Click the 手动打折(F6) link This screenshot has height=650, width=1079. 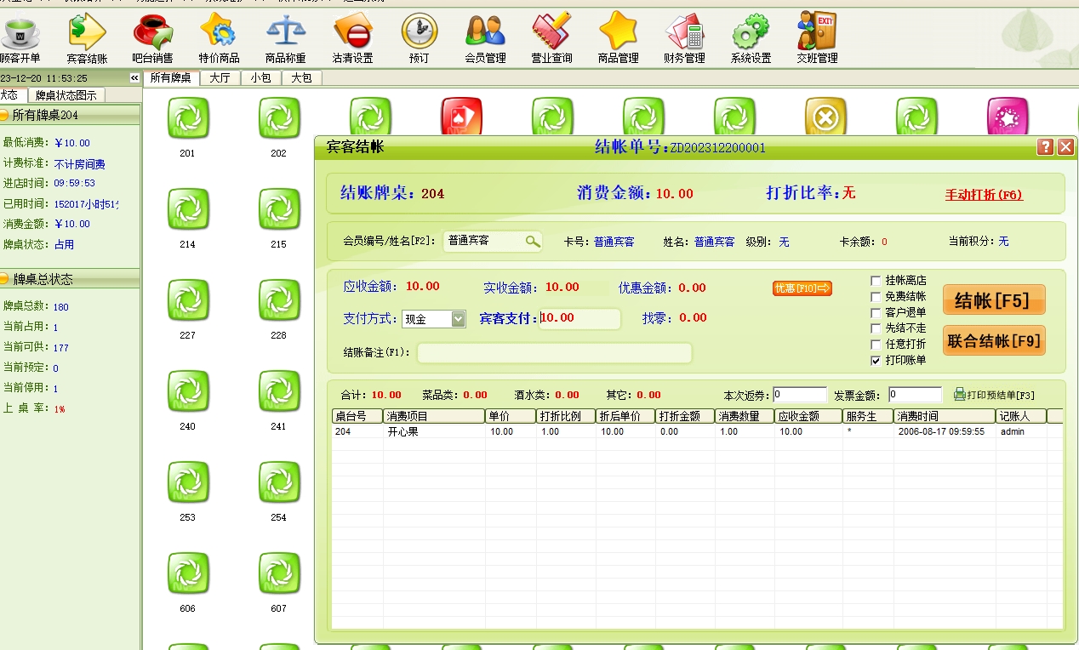984,195
